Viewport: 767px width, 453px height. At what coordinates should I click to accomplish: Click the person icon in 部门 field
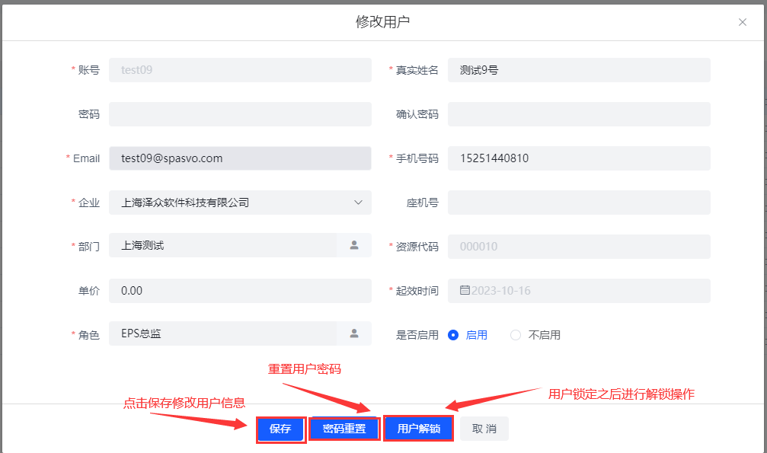(x=354, y=245)
